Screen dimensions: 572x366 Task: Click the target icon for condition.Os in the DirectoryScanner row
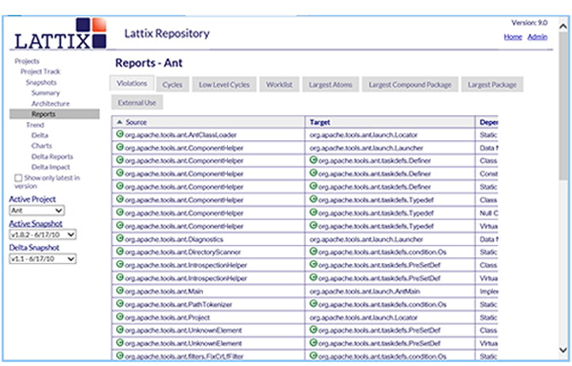click(x=314, y=252)
